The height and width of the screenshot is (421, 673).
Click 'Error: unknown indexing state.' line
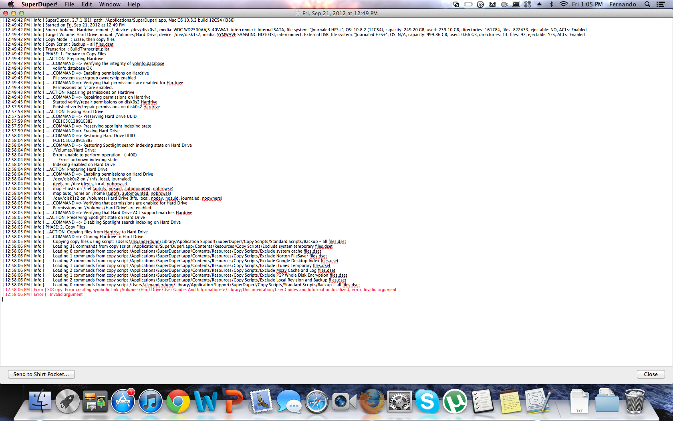coord(89,160)
